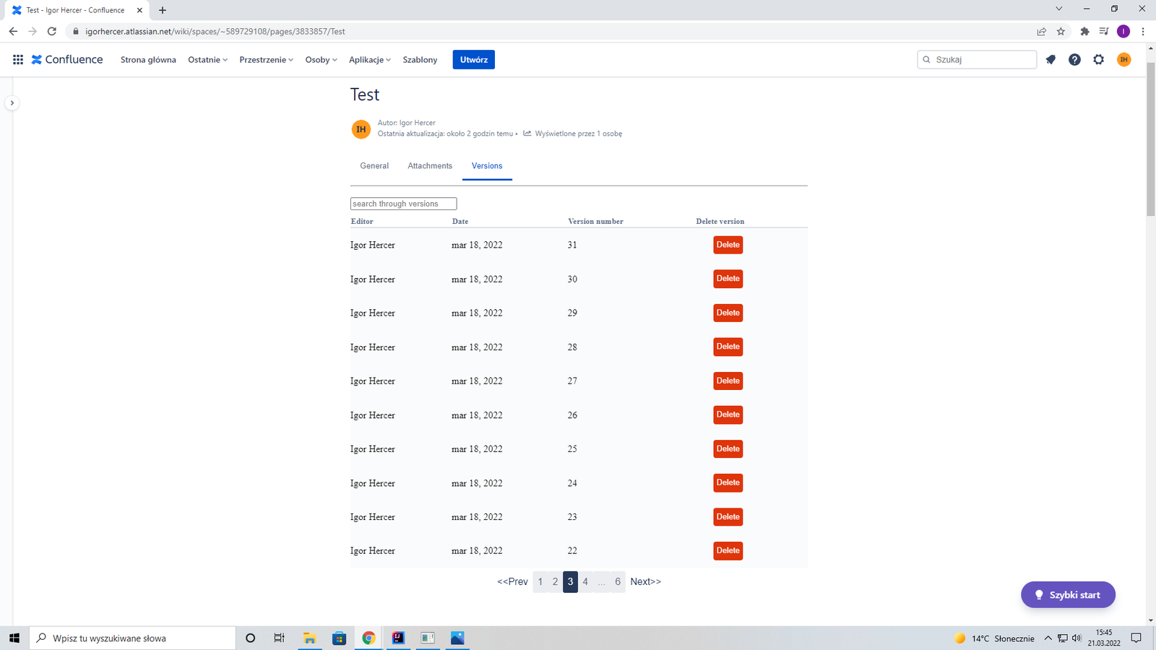
Task: Open the Szablony menu item
Action: 420,60
